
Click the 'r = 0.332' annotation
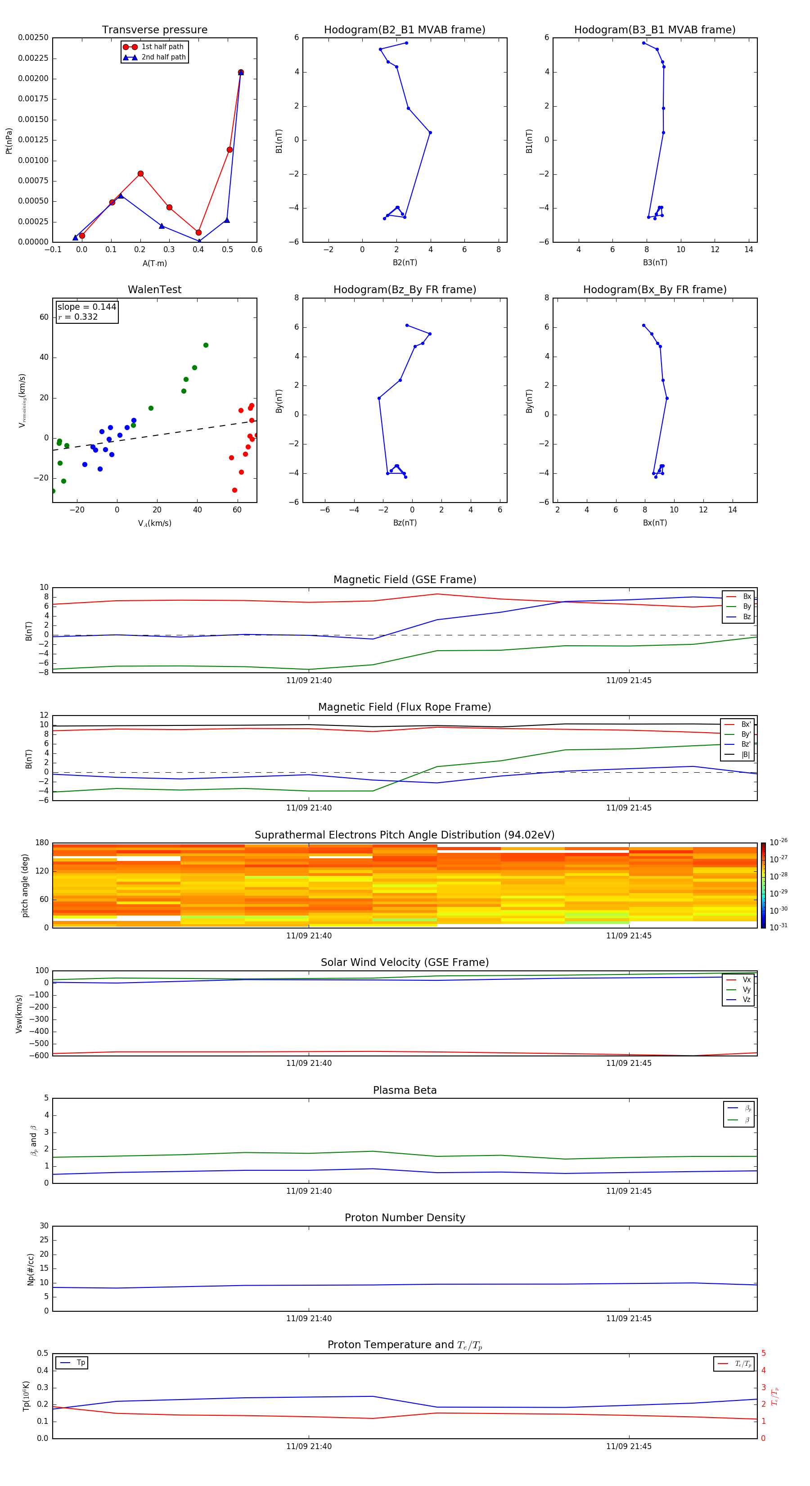[x=78, y=317]
